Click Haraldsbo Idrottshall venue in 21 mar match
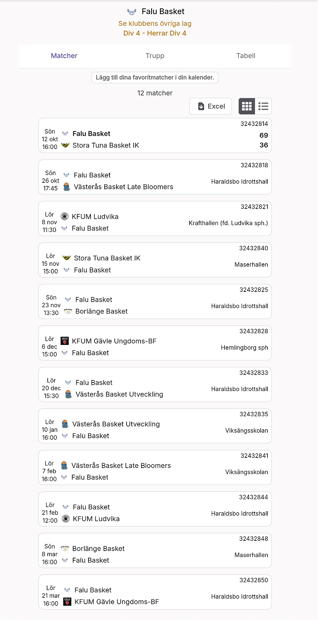 (x=239, y=596)
